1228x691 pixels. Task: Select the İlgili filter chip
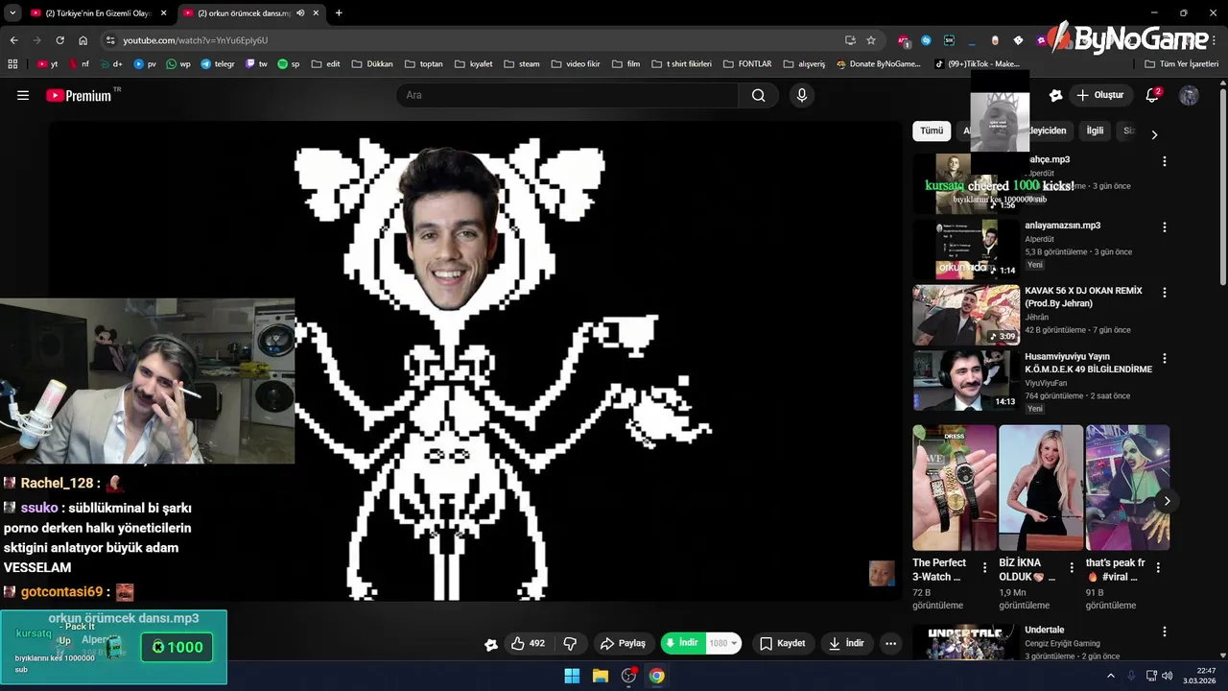click(x=1095, y=131)
